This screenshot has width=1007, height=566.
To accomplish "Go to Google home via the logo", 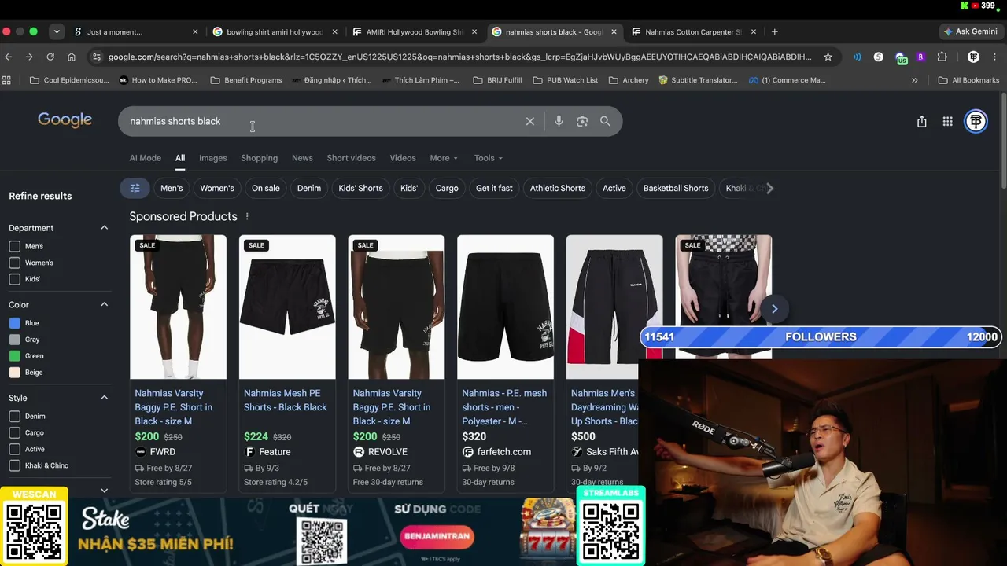I will 65,120.
